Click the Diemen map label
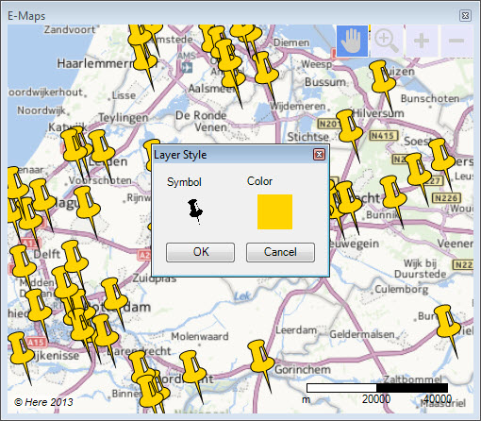Viewport: 481px width, 421px height. coord(291,42)
